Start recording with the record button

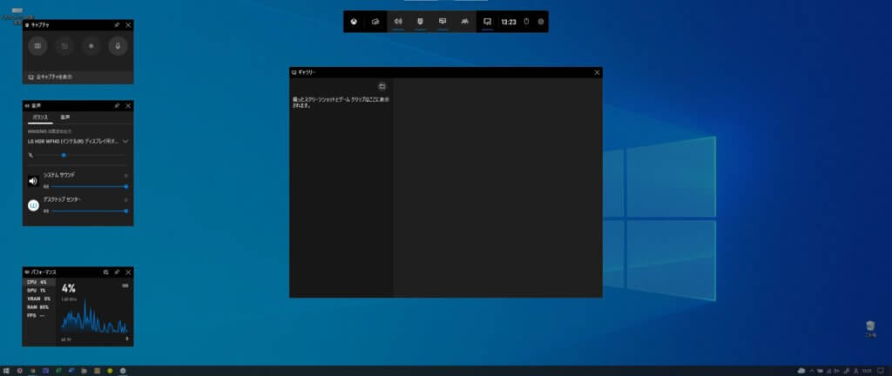click(x=91, y=46)
